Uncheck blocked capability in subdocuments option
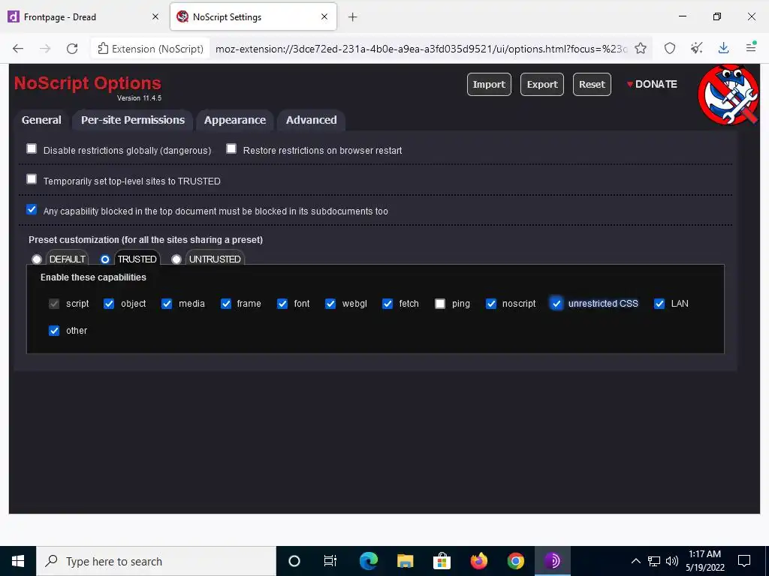The image size is (769, 576). [x=32, y=210]
